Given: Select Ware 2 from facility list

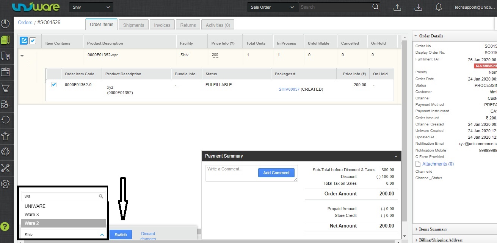Looking at the screenshot, I should point(64,223).
